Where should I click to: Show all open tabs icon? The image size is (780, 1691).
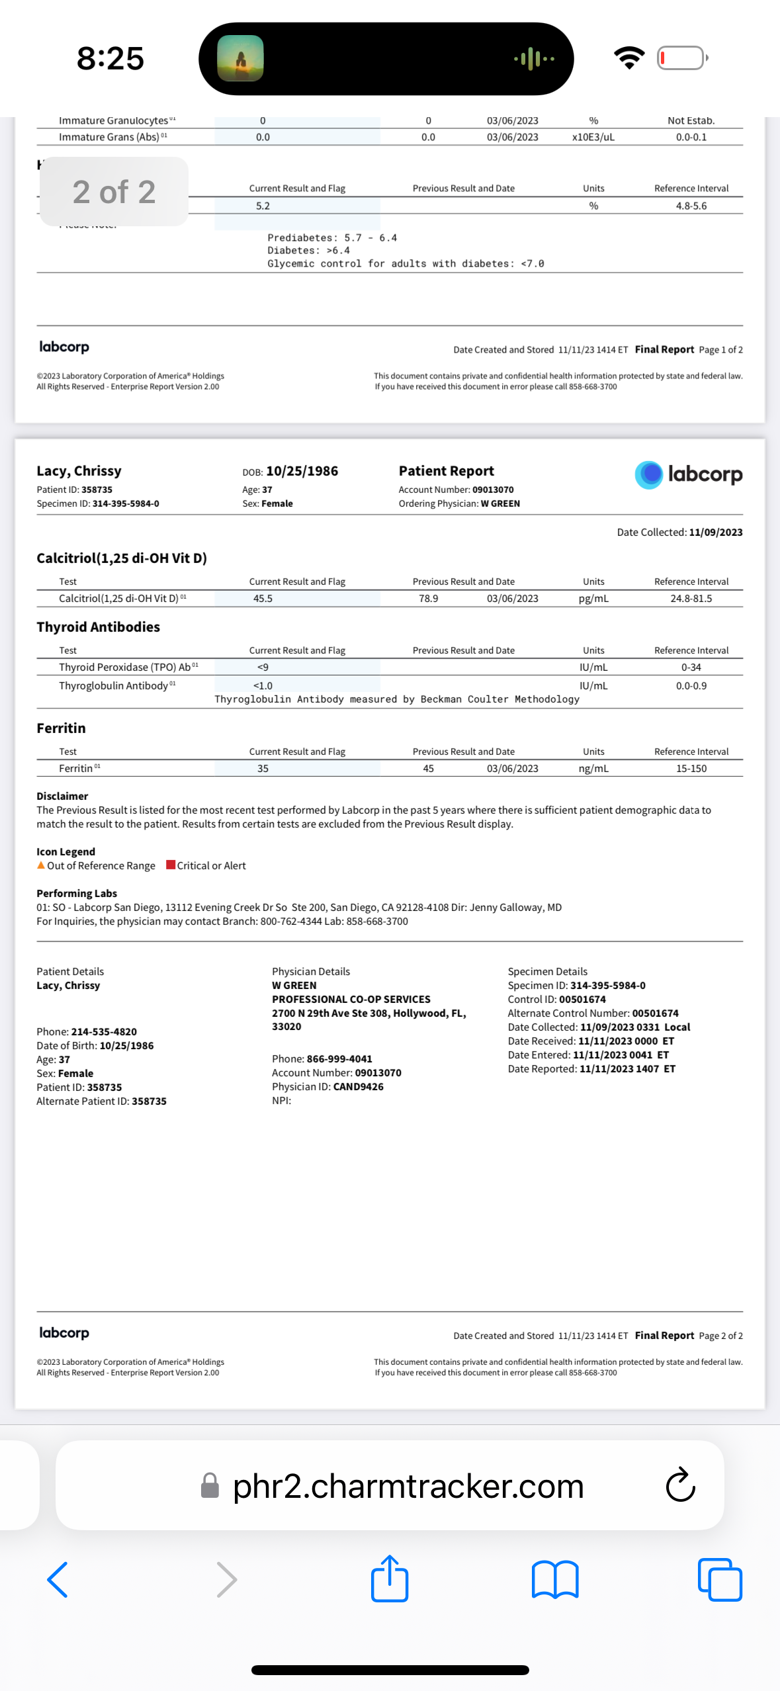pyautogui.click(x=720, y=1579)
